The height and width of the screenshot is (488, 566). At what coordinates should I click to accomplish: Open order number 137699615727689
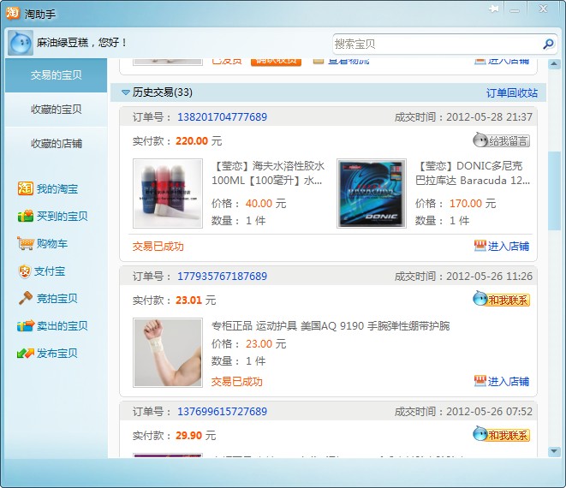pos(222,412)
